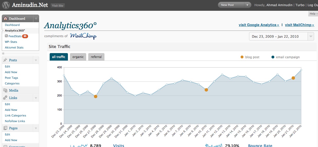Open the Categories link
Screen dimensions: 318x147
12,83
